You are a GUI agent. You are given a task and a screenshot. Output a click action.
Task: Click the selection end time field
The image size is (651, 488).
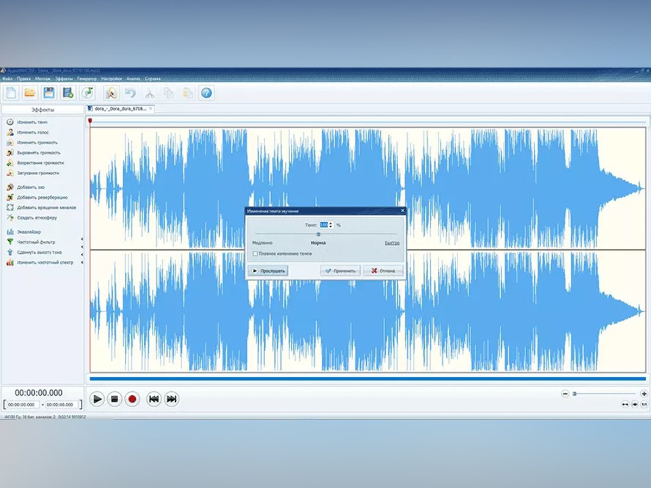(x=62, y=404)
